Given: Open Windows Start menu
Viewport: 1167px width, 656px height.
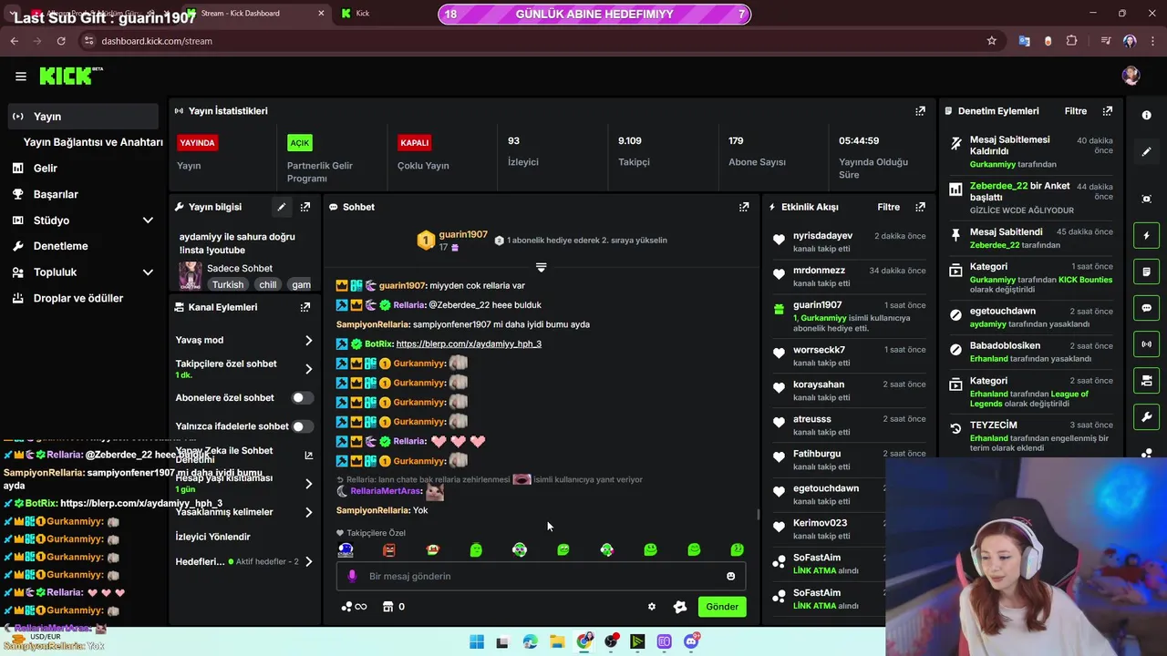Looking at the screenshot, I should point(476,642).
